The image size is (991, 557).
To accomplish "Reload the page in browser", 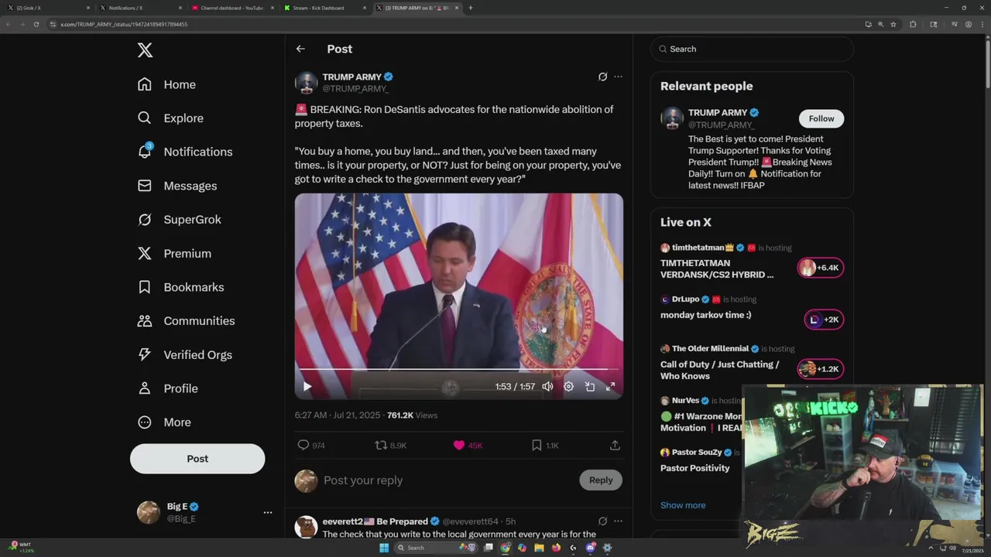I will (x=36, y=24).
